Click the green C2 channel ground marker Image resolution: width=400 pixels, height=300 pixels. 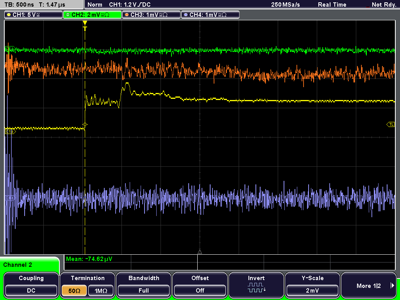tap(10, 49)
